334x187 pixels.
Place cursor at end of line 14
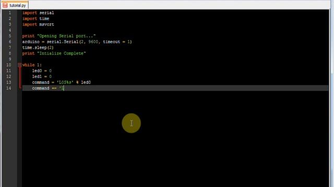coord(64,88)
